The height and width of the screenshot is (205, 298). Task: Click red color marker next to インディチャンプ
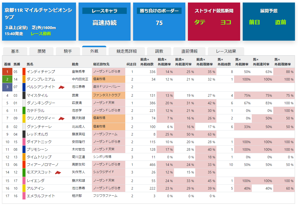pos(24,72)
